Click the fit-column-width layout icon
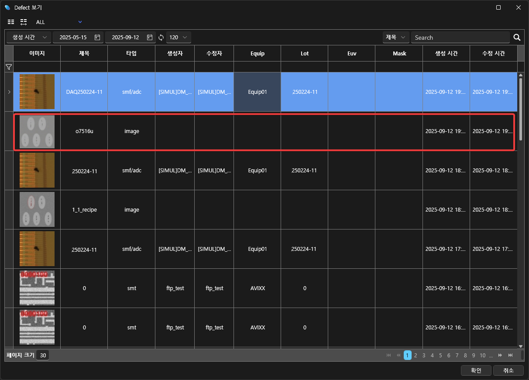This screenshot has width=529, height=380. (24, 22)
